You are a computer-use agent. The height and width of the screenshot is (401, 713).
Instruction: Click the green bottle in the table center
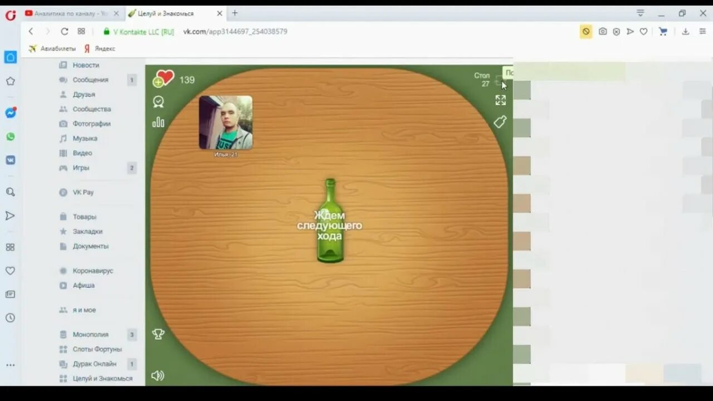tap(330, 221)
